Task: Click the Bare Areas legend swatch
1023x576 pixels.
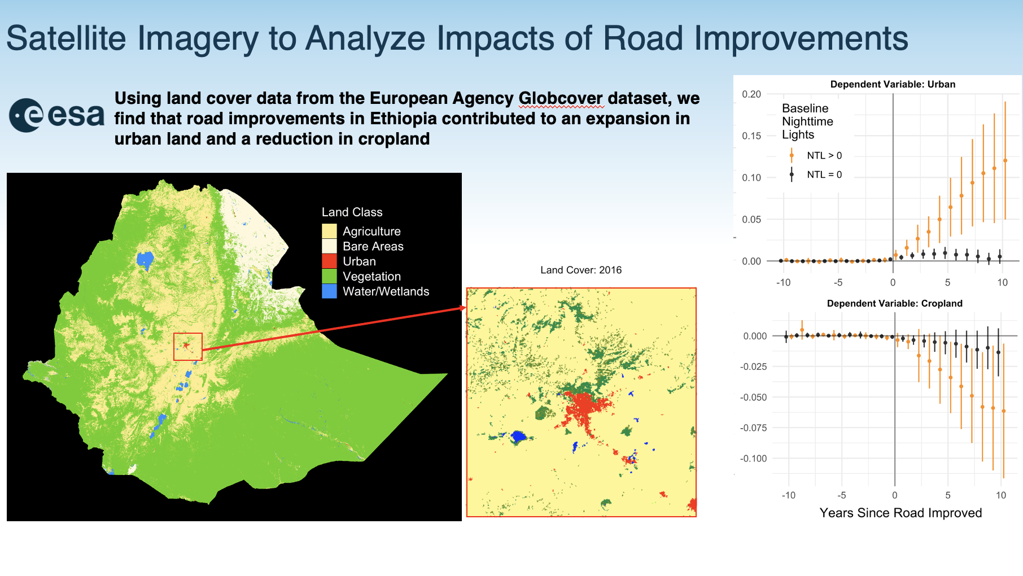Action: coord(329,246)
